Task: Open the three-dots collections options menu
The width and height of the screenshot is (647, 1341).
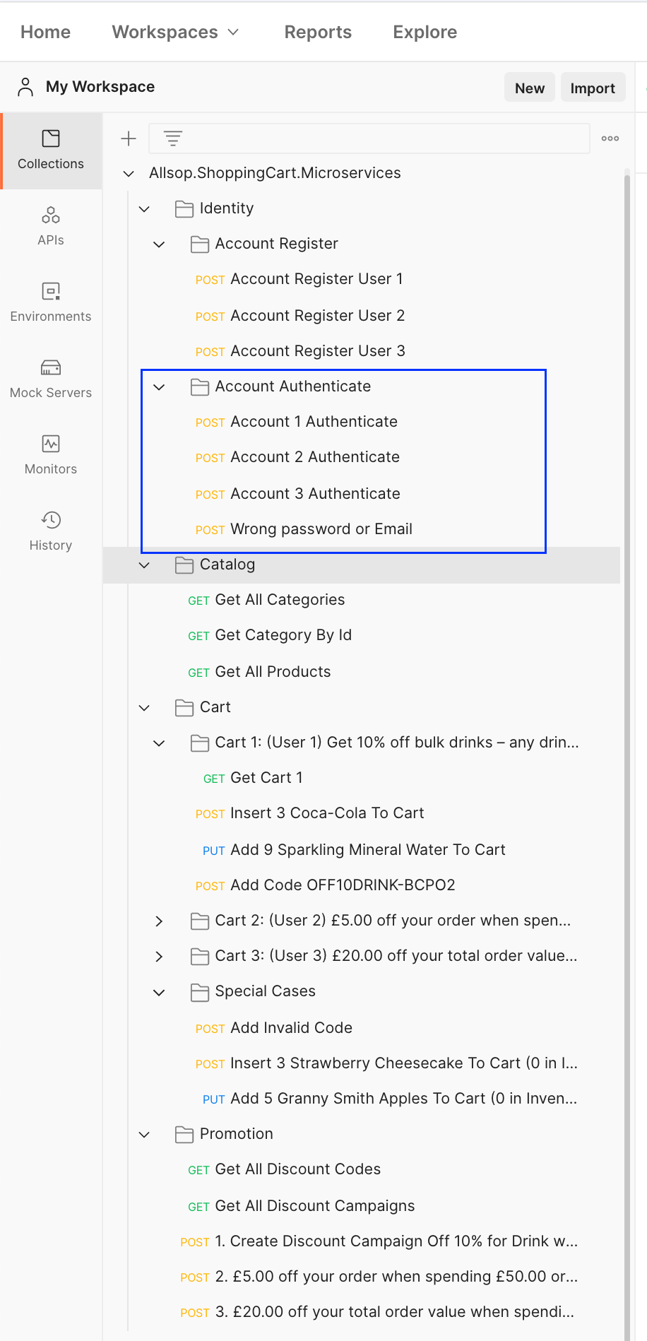Action: [x=610, y=138]
